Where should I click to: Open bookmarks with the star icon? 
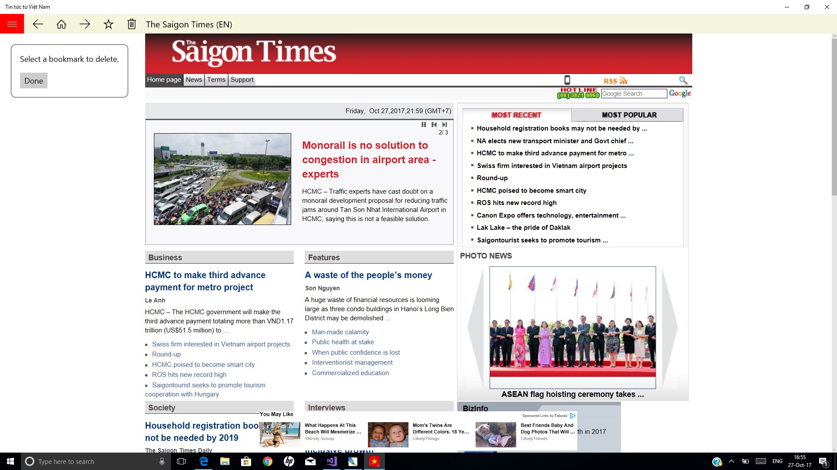(108, 24)
